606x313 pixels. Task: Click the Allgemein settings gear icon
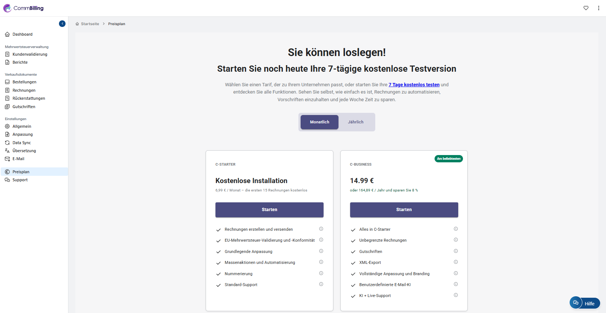point(7,126)
